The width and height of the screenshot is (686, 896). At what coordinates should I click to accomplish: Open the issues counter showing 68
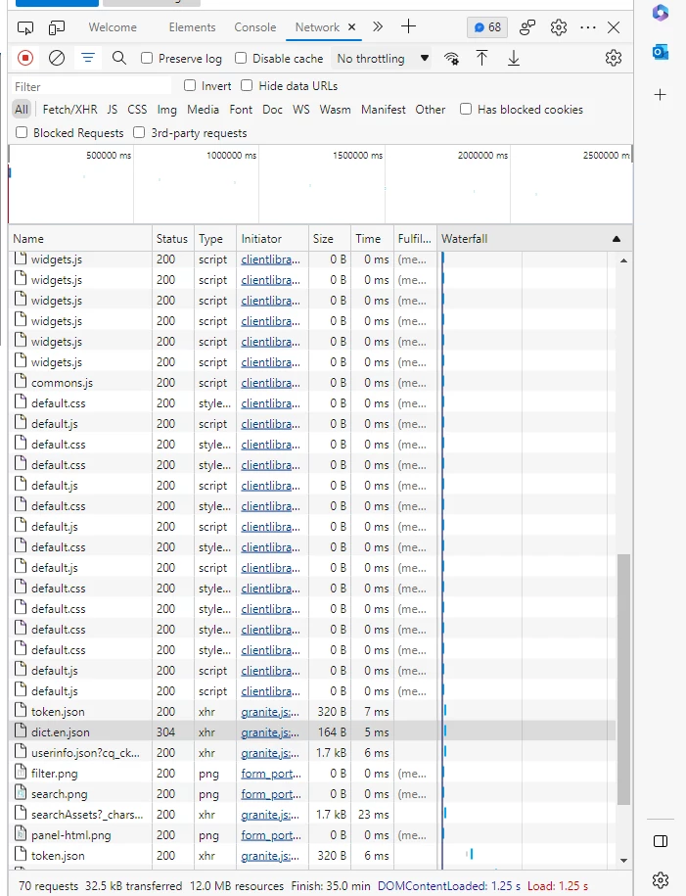click(487, 27)
